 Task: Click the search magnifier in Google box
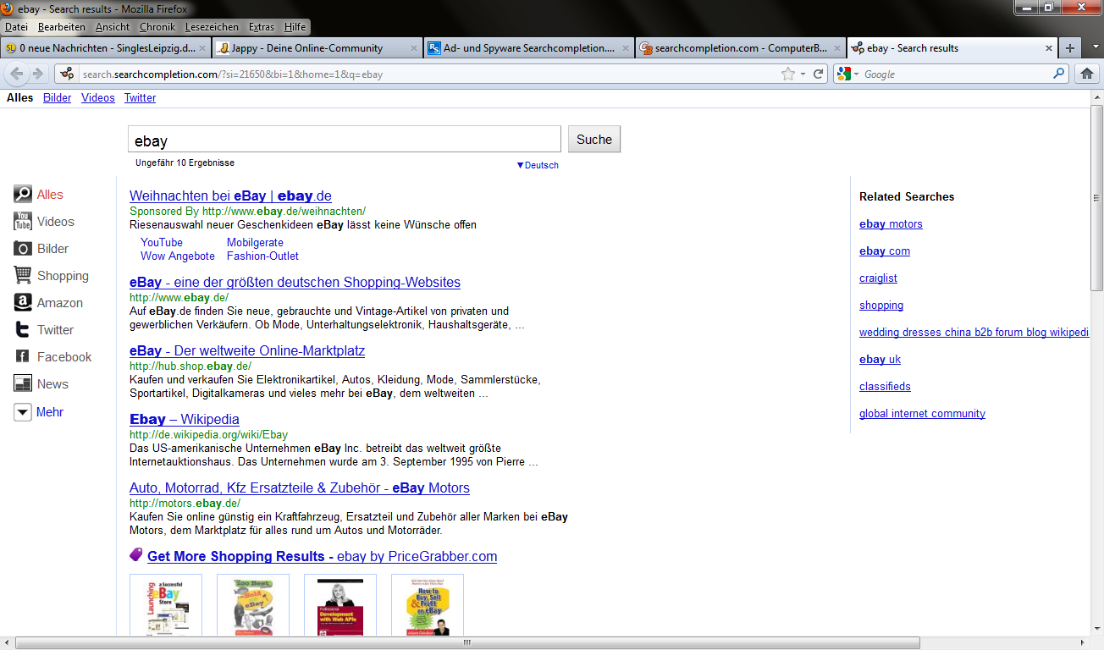pyautogui.click(x=1058, y=74)
